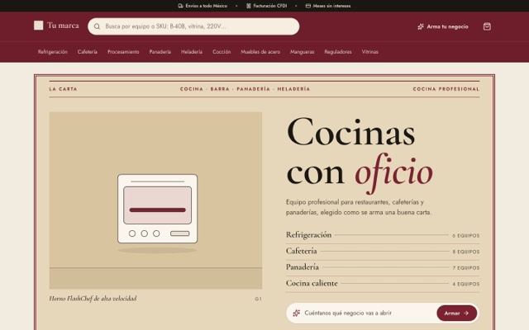Open the shopping cart icon
The image size is (529, 330).
(x=487, y=26)
